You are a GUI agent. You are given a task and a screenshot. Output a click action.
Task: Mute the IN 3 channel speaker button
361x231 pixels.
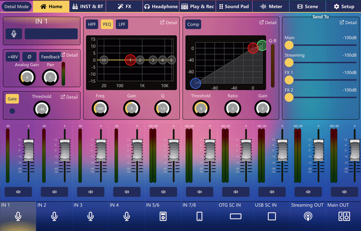click(x=91, y=192)
